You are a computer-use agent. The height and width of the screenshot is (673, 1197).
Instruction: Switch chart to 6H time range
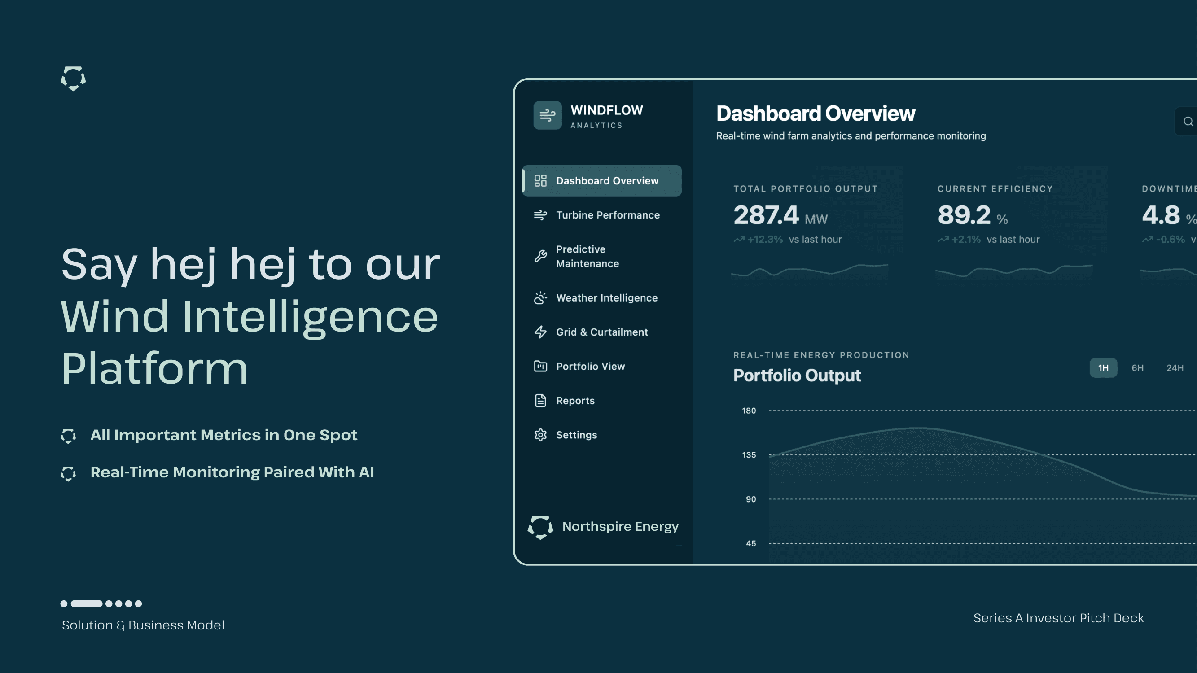coord(1137,368)
